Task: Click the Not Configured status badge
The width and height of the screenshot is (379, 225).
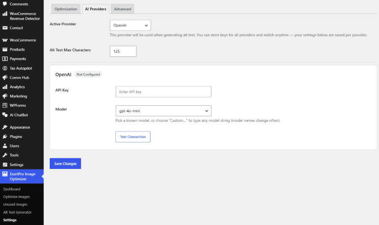Action: (88, 75)
